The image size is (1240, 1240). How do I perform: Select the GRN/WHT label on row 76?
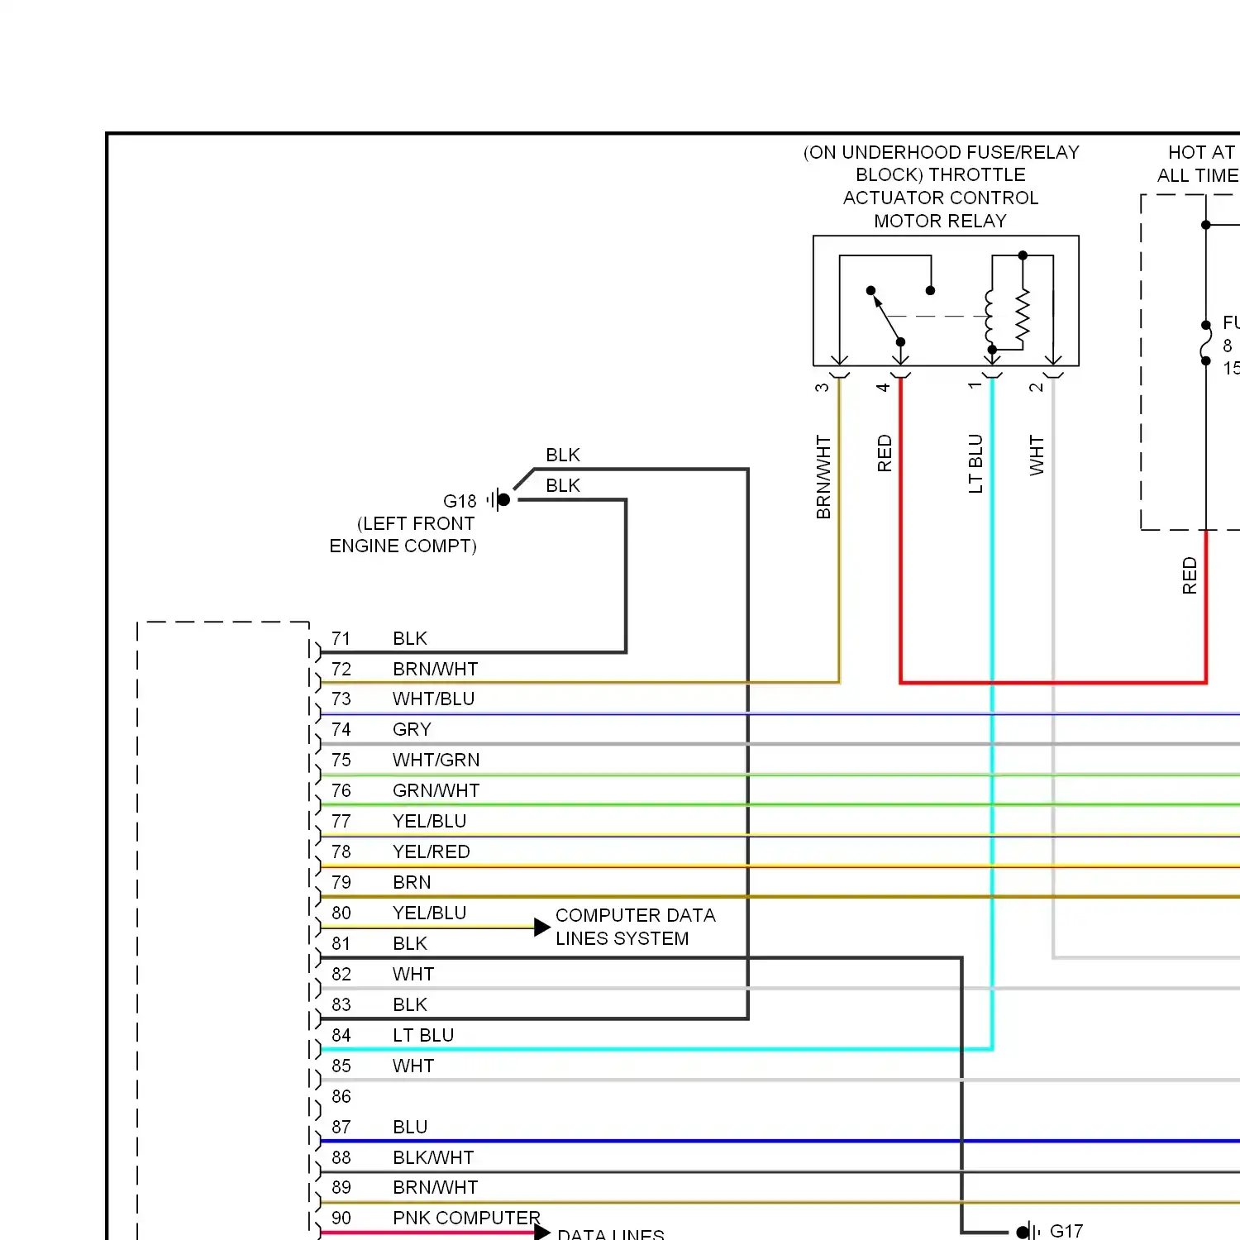(x=436, y=790)
